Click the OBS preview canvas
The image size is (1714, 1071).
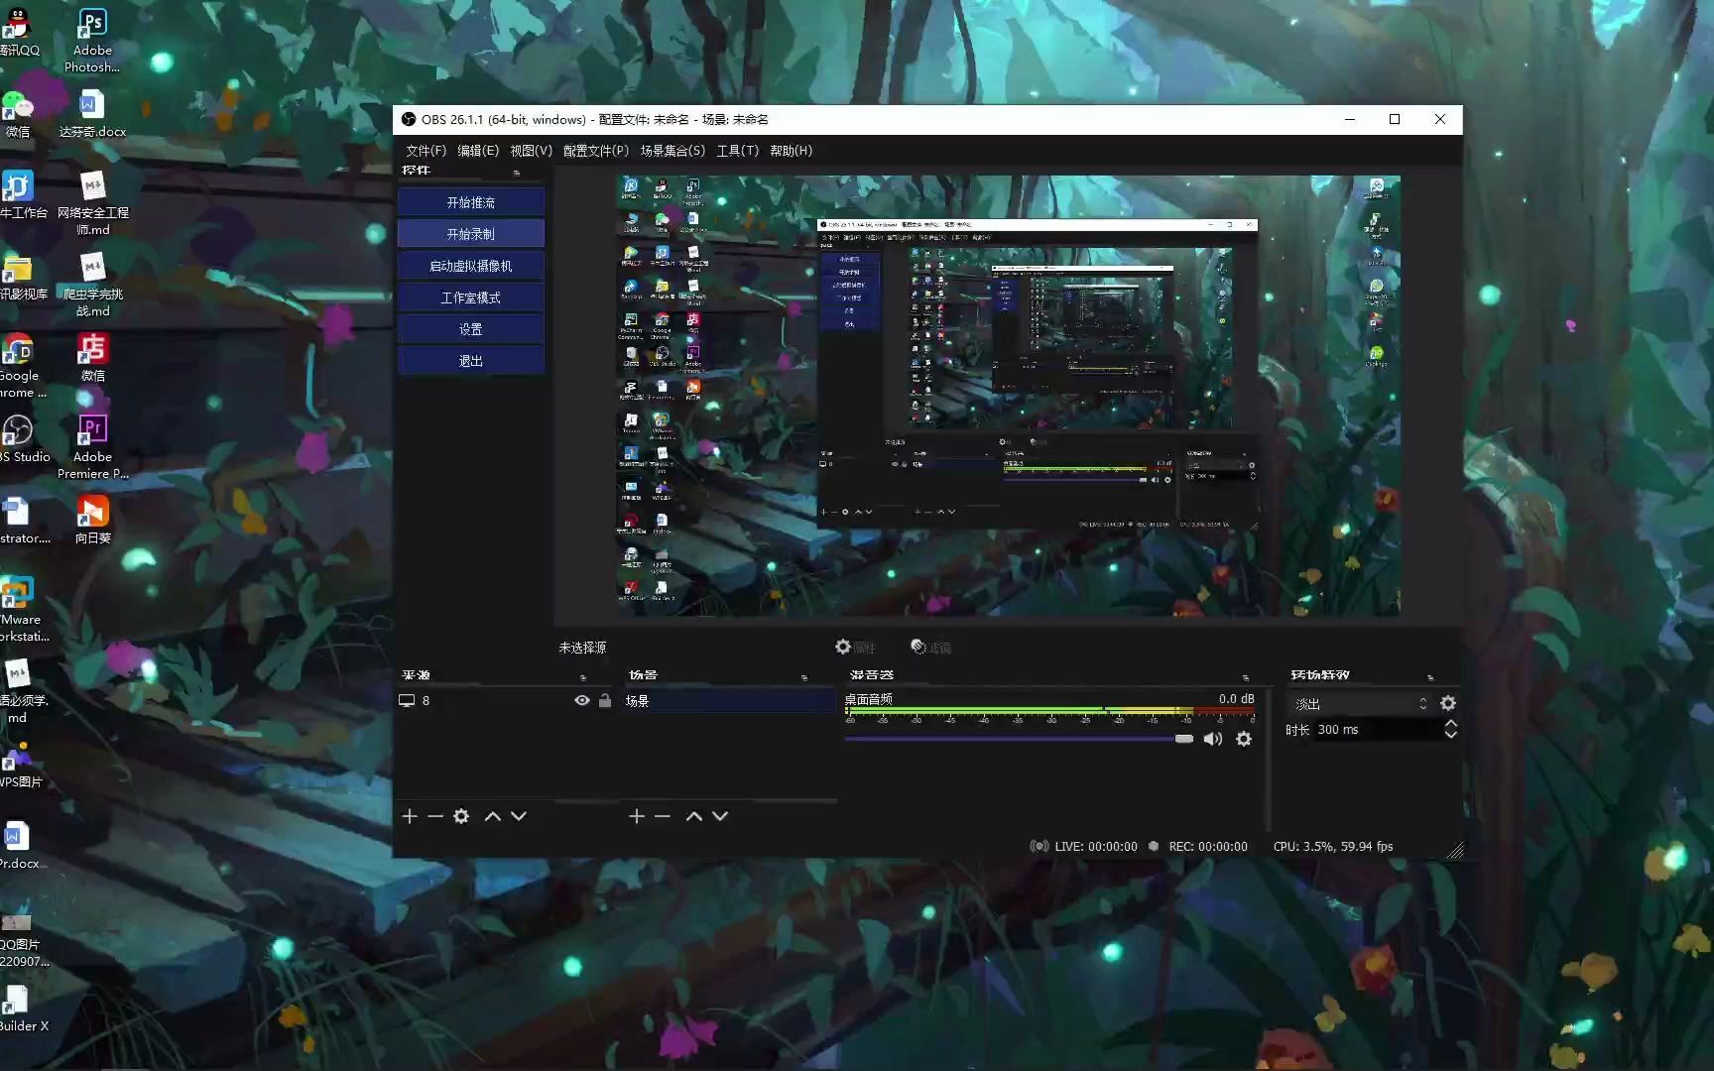1008,396
